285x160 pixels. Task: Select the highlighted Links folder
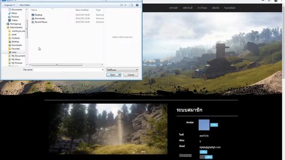point(12,52)
